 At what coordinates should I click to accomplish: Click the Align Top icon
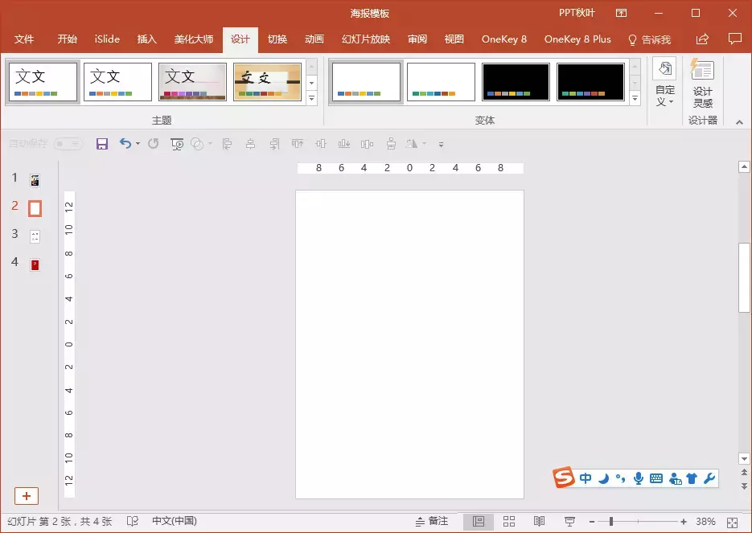(x=298, y=143)
